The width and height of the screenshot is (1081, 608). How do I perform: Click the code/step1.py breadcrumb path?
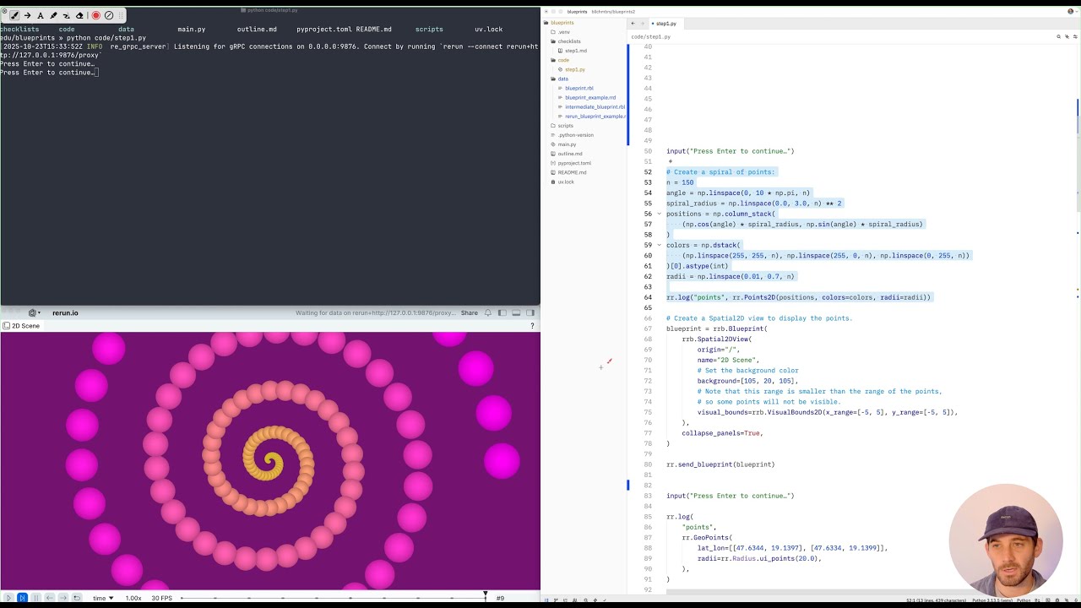click(x=650, y=37)
